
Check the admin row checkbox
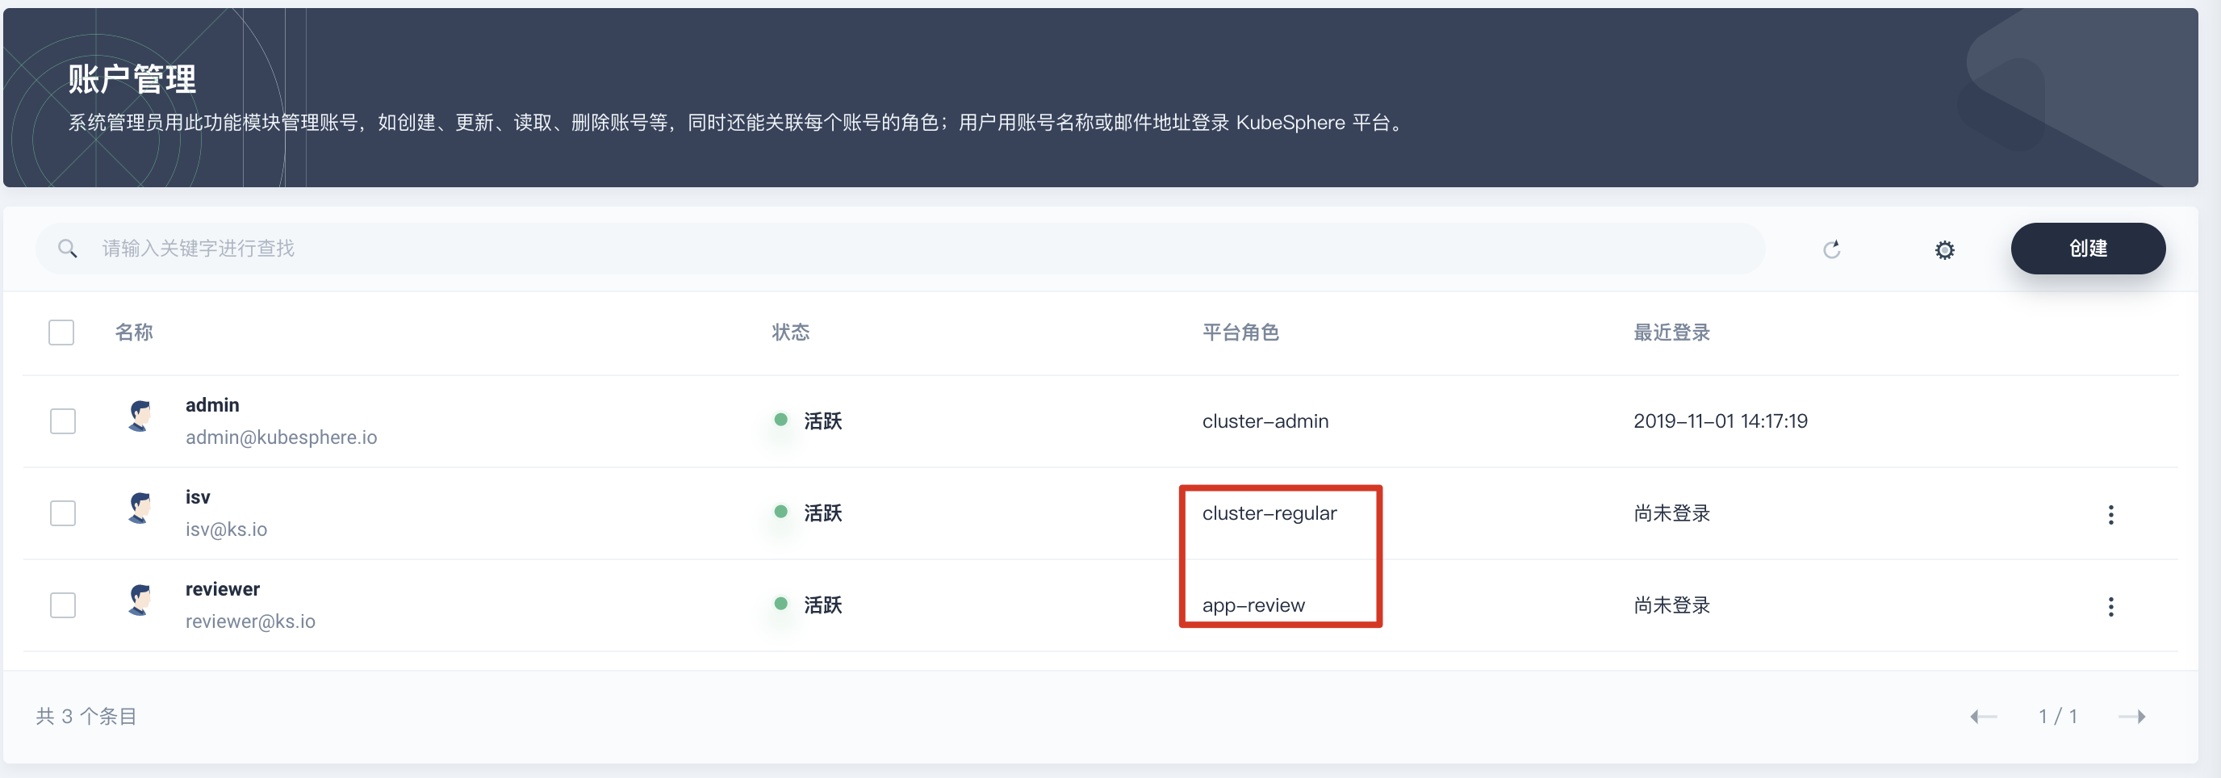click(x=63, y=421)
